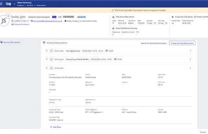The height and width of the screenshot is (134, 208).
Task: Click the Property breadcrumb
Action: tap(20, 5)
